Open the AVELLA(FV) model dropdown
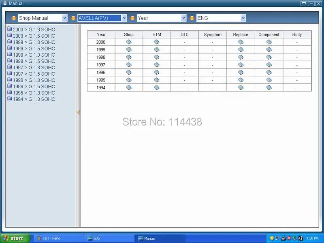Screen dimensions: 324x243 coord(102,18)
